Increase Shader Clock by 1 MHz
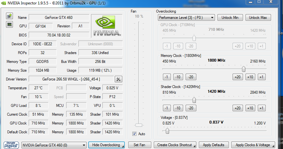 (x=262, y=108)
